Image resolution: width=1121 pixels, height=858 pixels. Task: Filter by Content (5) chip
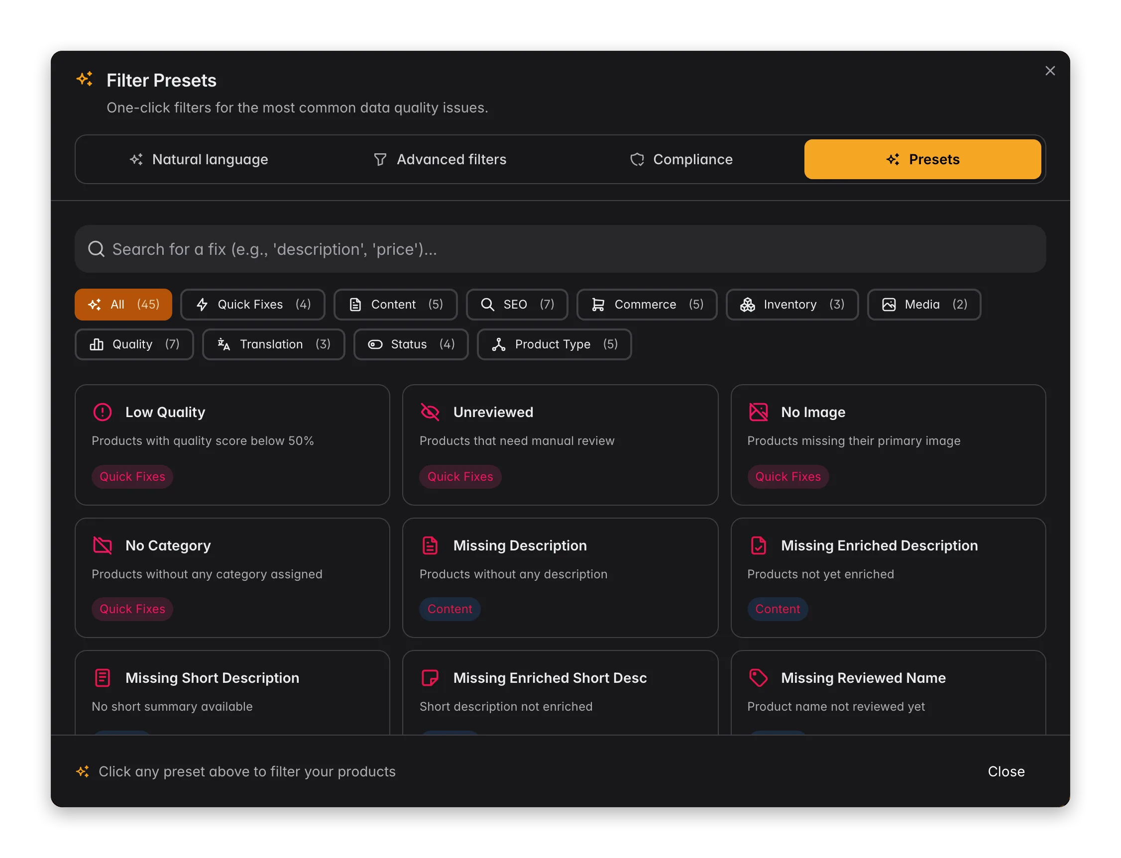[395, 305]
